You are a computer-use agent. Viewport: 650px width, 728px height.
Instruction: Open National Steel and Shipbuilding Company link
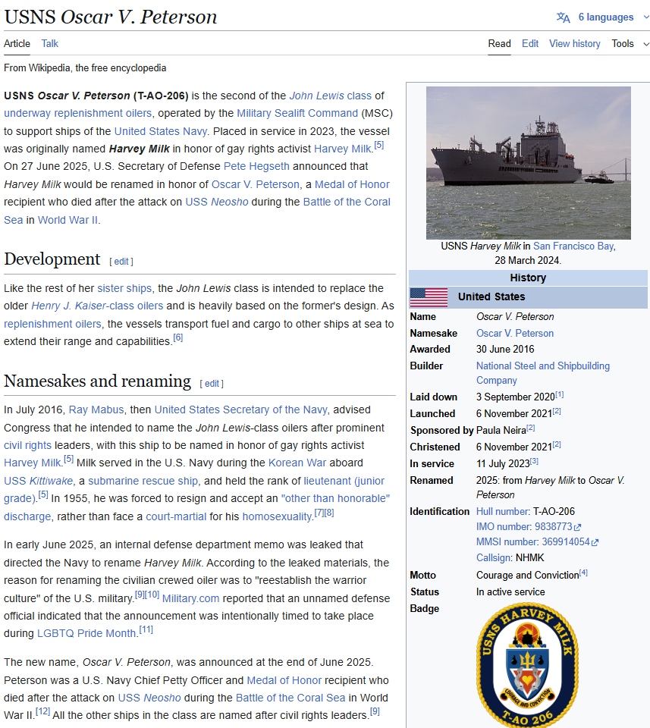tap(543, 373)
